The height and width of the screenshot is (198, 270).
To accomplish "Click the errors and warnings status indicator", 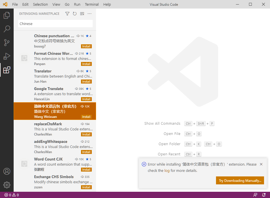I will pos(12,195).
